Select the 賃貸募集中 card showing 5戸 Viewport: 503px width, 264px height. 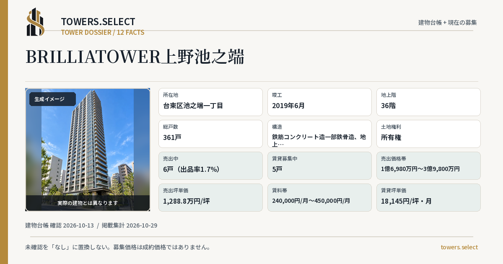coord(319,166)
